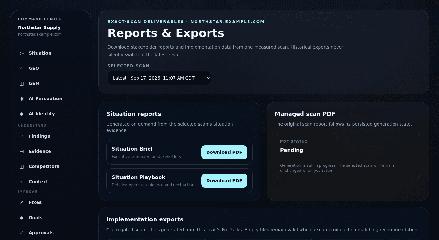
Task: Click the GEM panel icon
Action: (x=22, y=83)
